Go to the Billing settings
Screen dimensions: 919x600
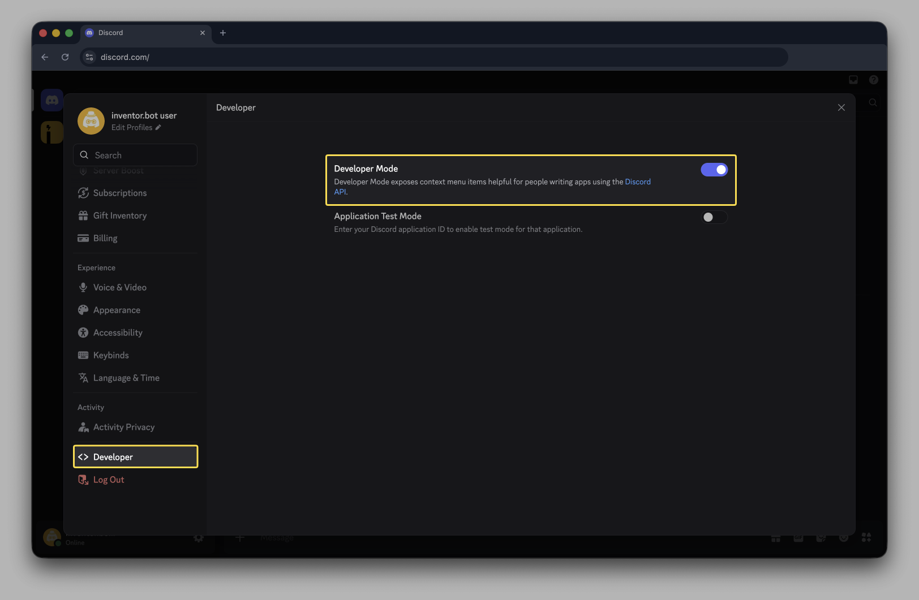(135, 238)
